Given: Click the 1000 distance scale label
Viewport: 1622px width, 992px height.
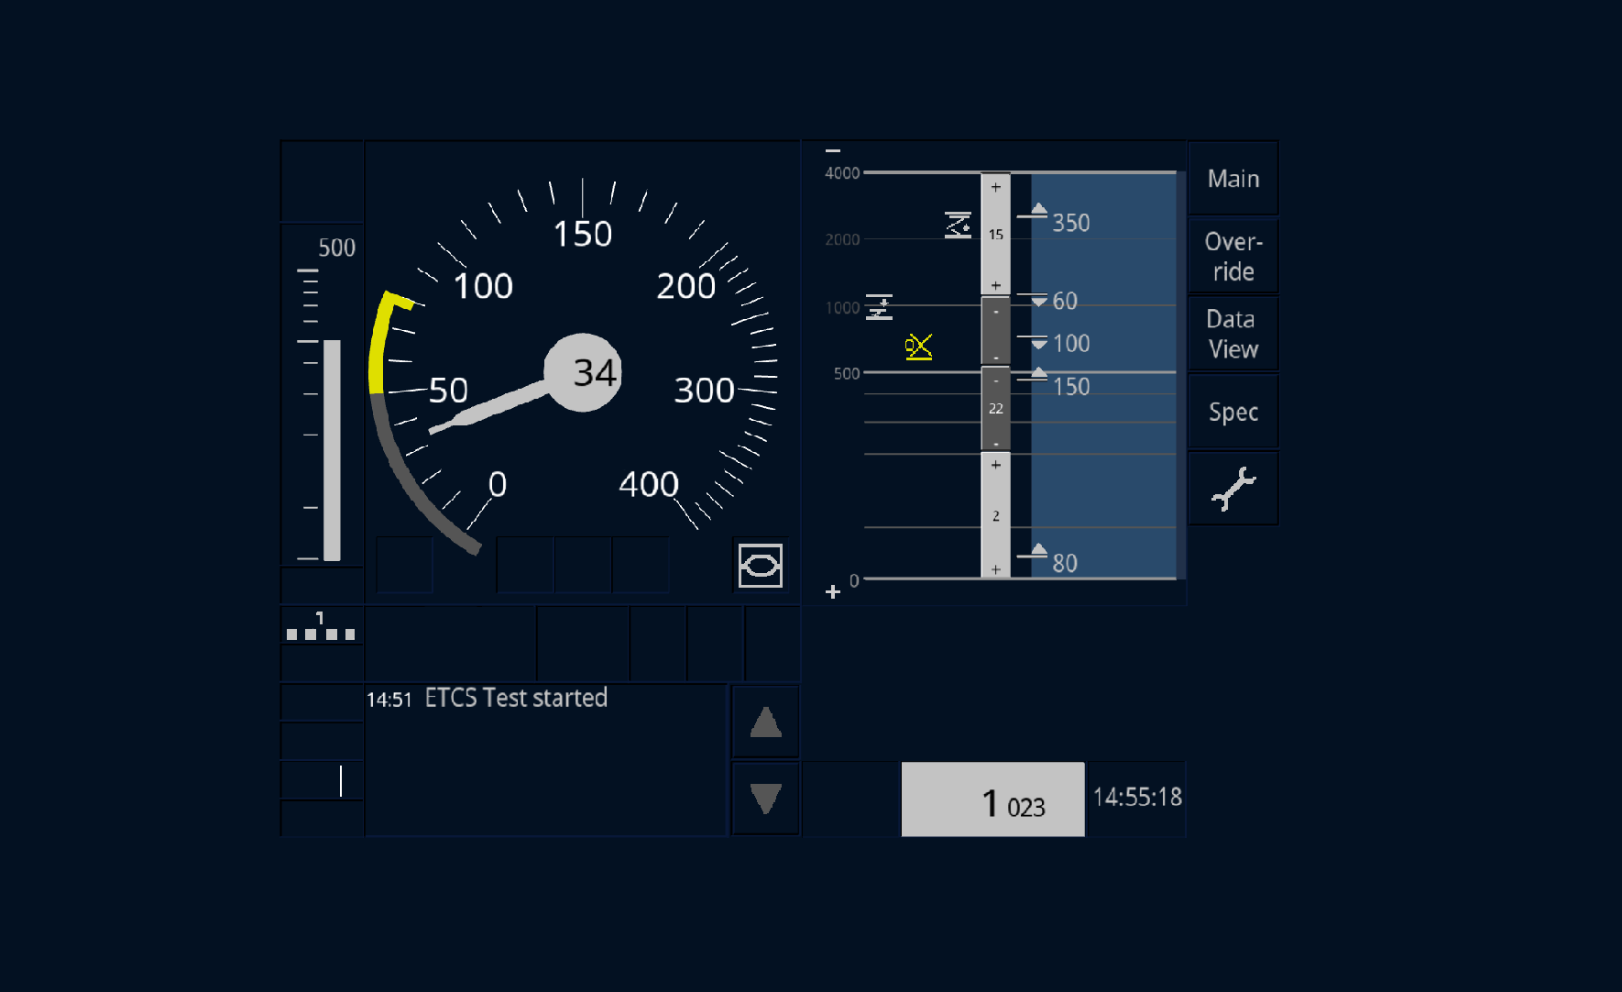Looking at the screenshot, I should 842,308.
